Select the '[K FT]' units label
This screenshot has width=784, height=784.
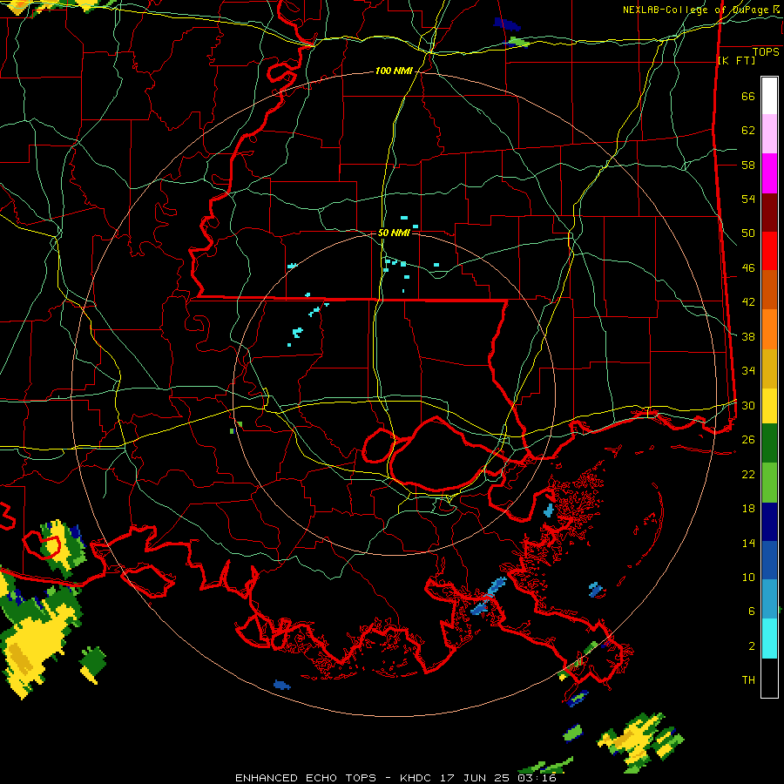pos(736,61)
